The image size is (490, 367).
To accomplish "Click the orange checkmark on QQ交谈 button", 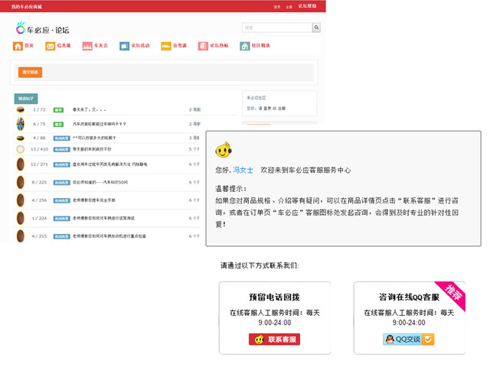I will [x=428, y=339].
